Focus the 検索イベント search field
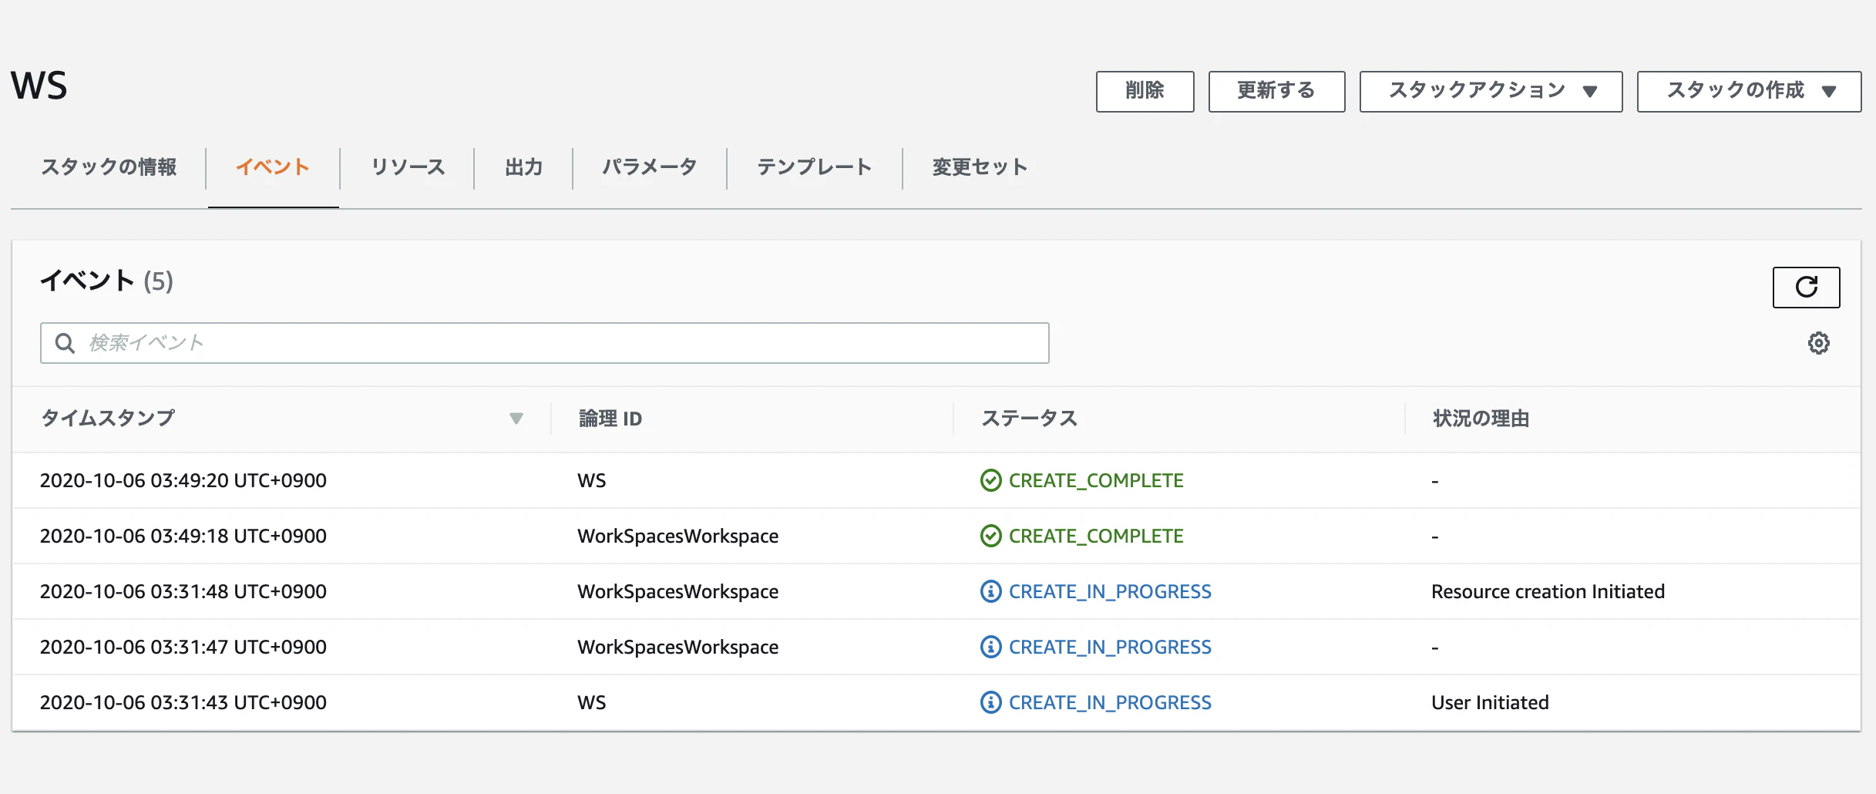The height and width of the screenshot is (794, 1876). click(x=545, y=343)
